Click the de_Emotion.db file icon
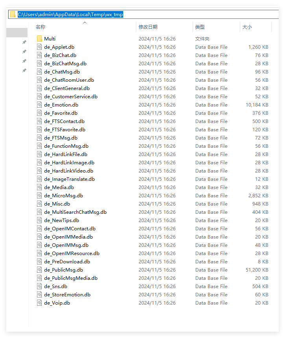285x338 pixels. coord(39,105)
